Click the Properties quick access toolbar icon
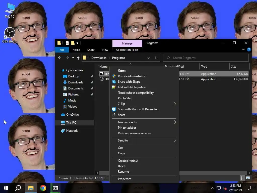The image size is (257, 193). point(67,43)
